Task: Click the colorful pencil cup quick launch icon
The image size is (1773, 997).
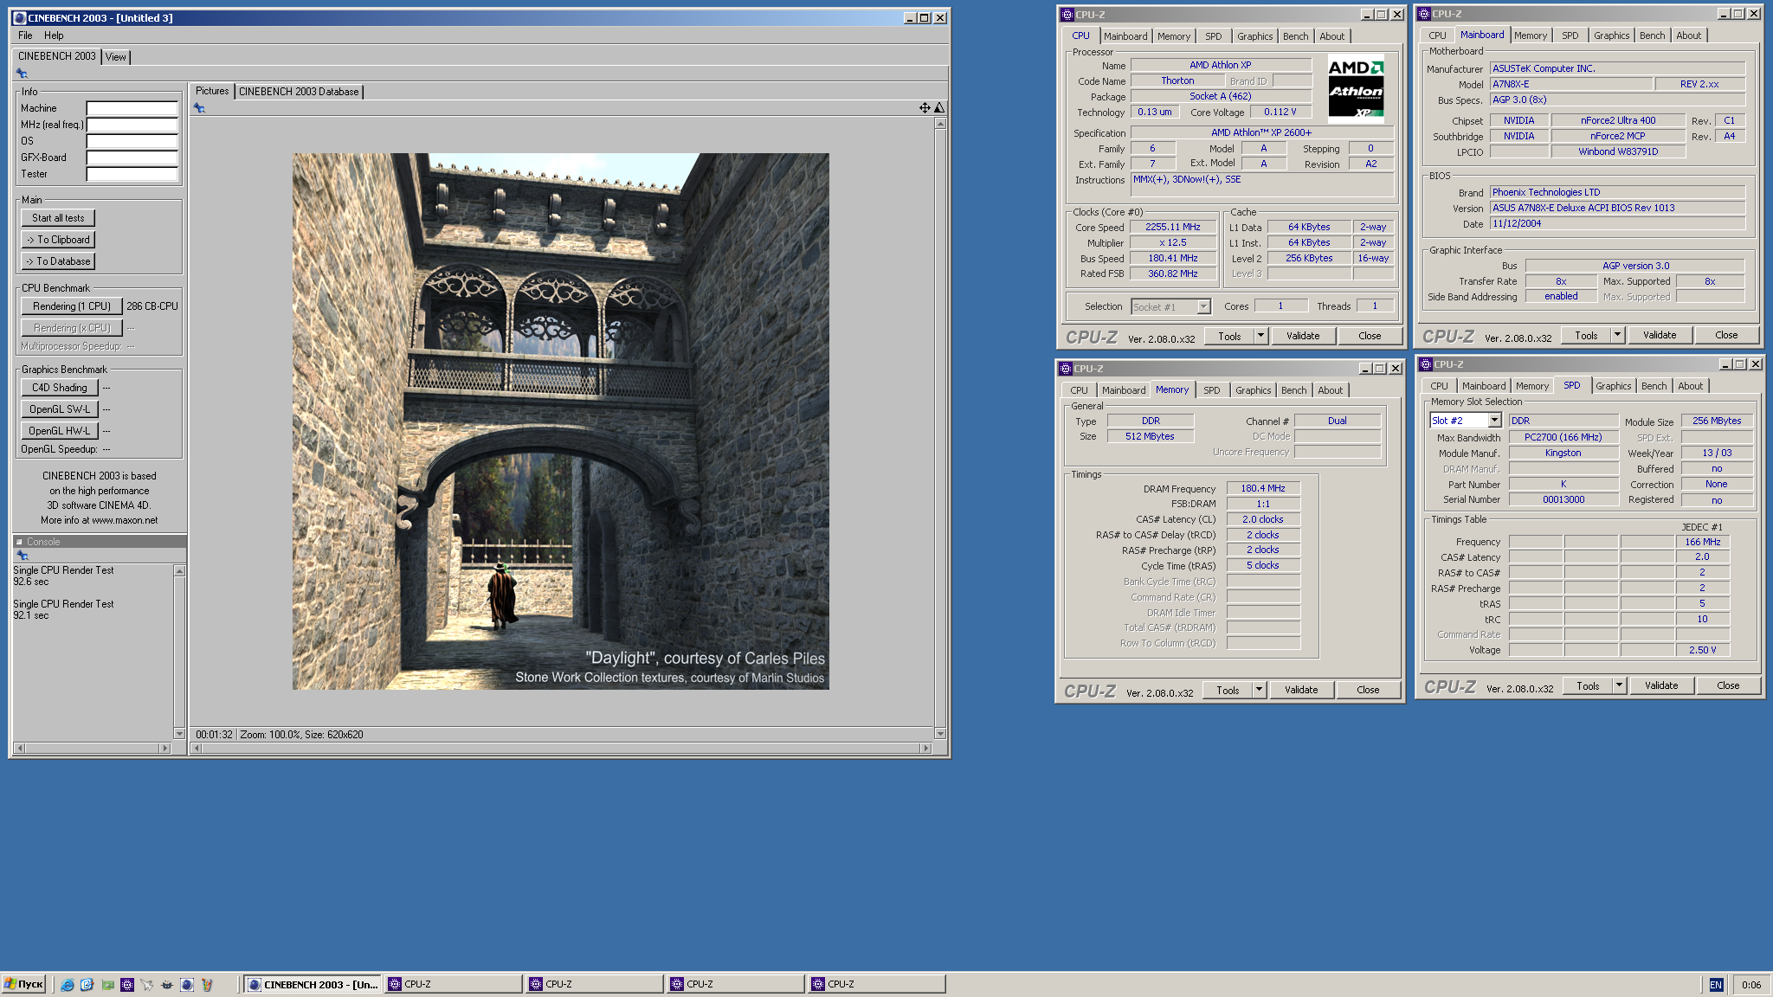Action: pyautogui.click(x=207, y=984)
